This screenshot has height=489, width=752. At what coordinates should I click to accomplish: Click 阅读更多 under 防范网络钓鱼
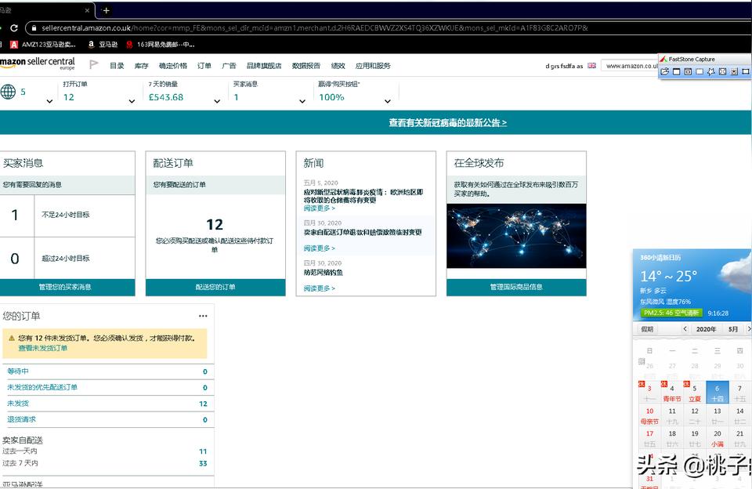pyautogui.click(x=319, y=288)
